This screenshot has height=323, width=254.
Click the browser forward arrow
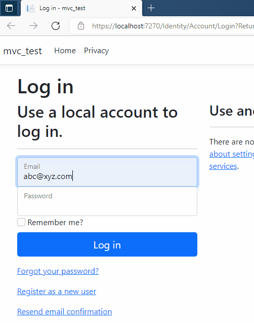click(33, 26)
